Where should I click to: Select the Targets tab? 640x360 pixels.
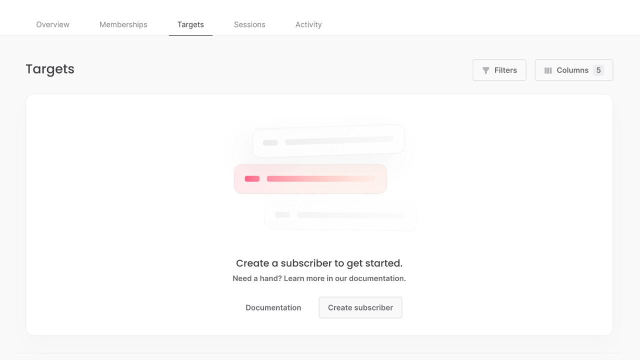[190, 24]
